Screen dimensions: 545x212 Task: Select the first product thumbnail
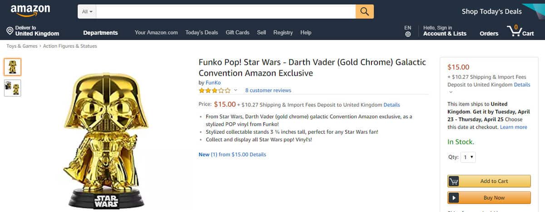12,67
